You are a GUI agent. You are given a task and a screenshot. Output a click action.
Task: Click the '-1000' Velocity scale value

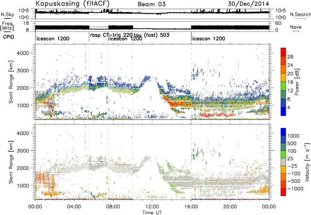(295, 189)
